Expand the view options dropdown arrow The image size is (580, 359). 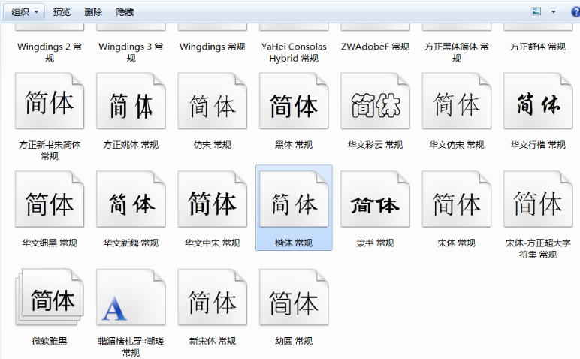tap(554, 12)
